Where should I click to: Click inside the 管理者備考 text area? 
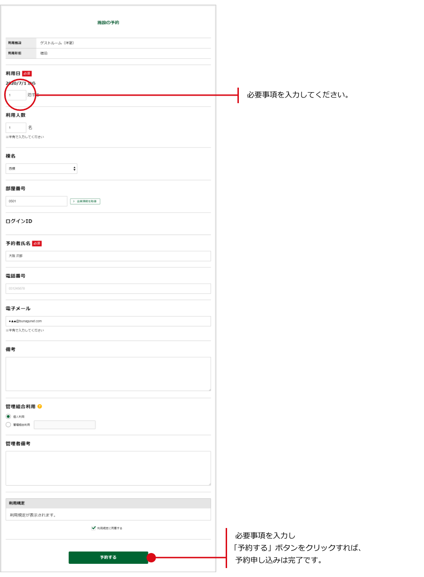click(x=108, y=468)
